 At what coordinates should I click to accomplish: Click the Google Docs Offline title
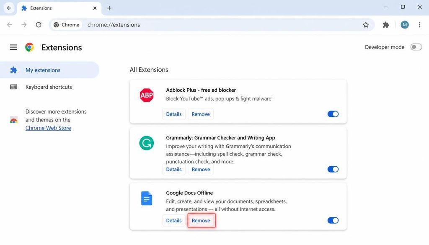(189, 193)
